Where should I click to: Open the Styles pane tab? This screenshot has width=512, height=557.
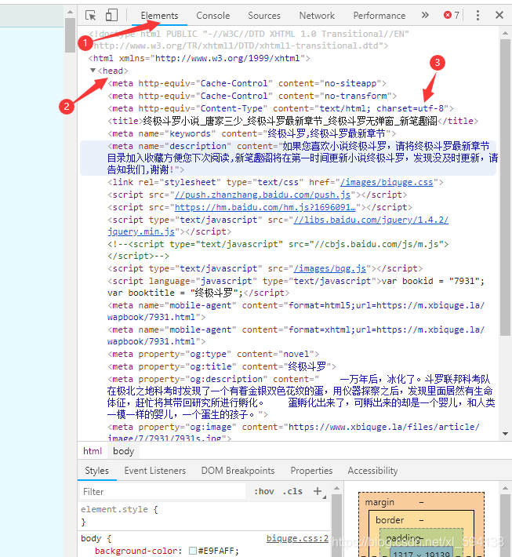click(x=97, y=471)
